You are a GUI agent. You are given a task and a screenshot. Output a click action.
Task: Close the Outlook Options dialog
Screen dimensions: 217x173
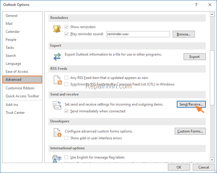[x=210, y=5]
